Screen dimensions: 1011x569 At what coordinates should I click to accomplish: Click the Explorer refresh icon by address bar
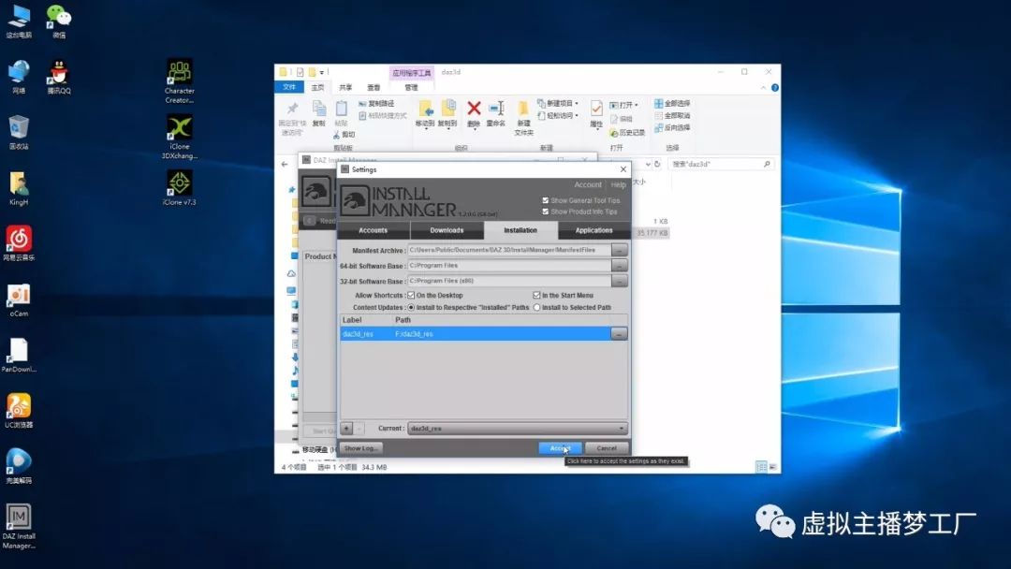coord(657,164)
